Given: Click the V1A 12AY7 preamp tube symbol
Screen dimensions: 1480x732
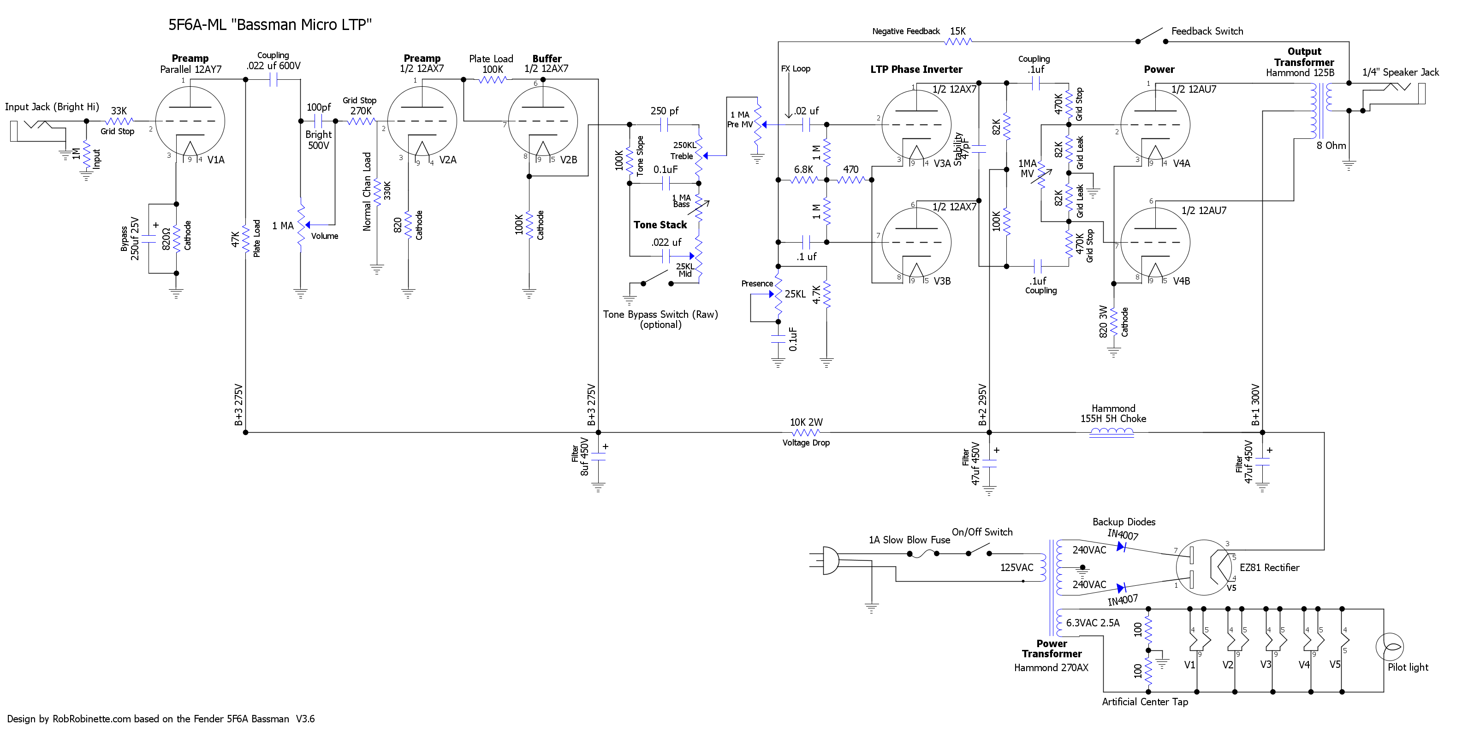Looking at the screenshot, I should (x=190, y=121).
